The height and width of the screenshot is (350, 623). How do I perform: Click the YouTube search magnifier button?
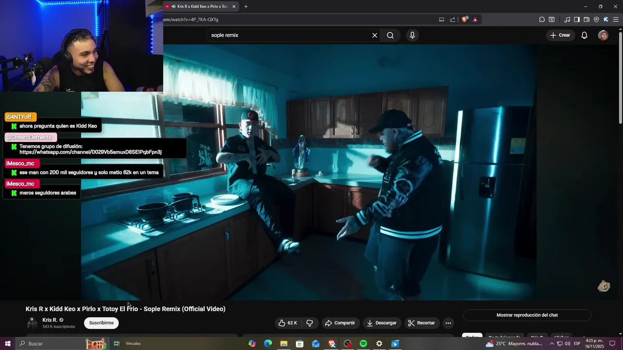pos(390,35)
